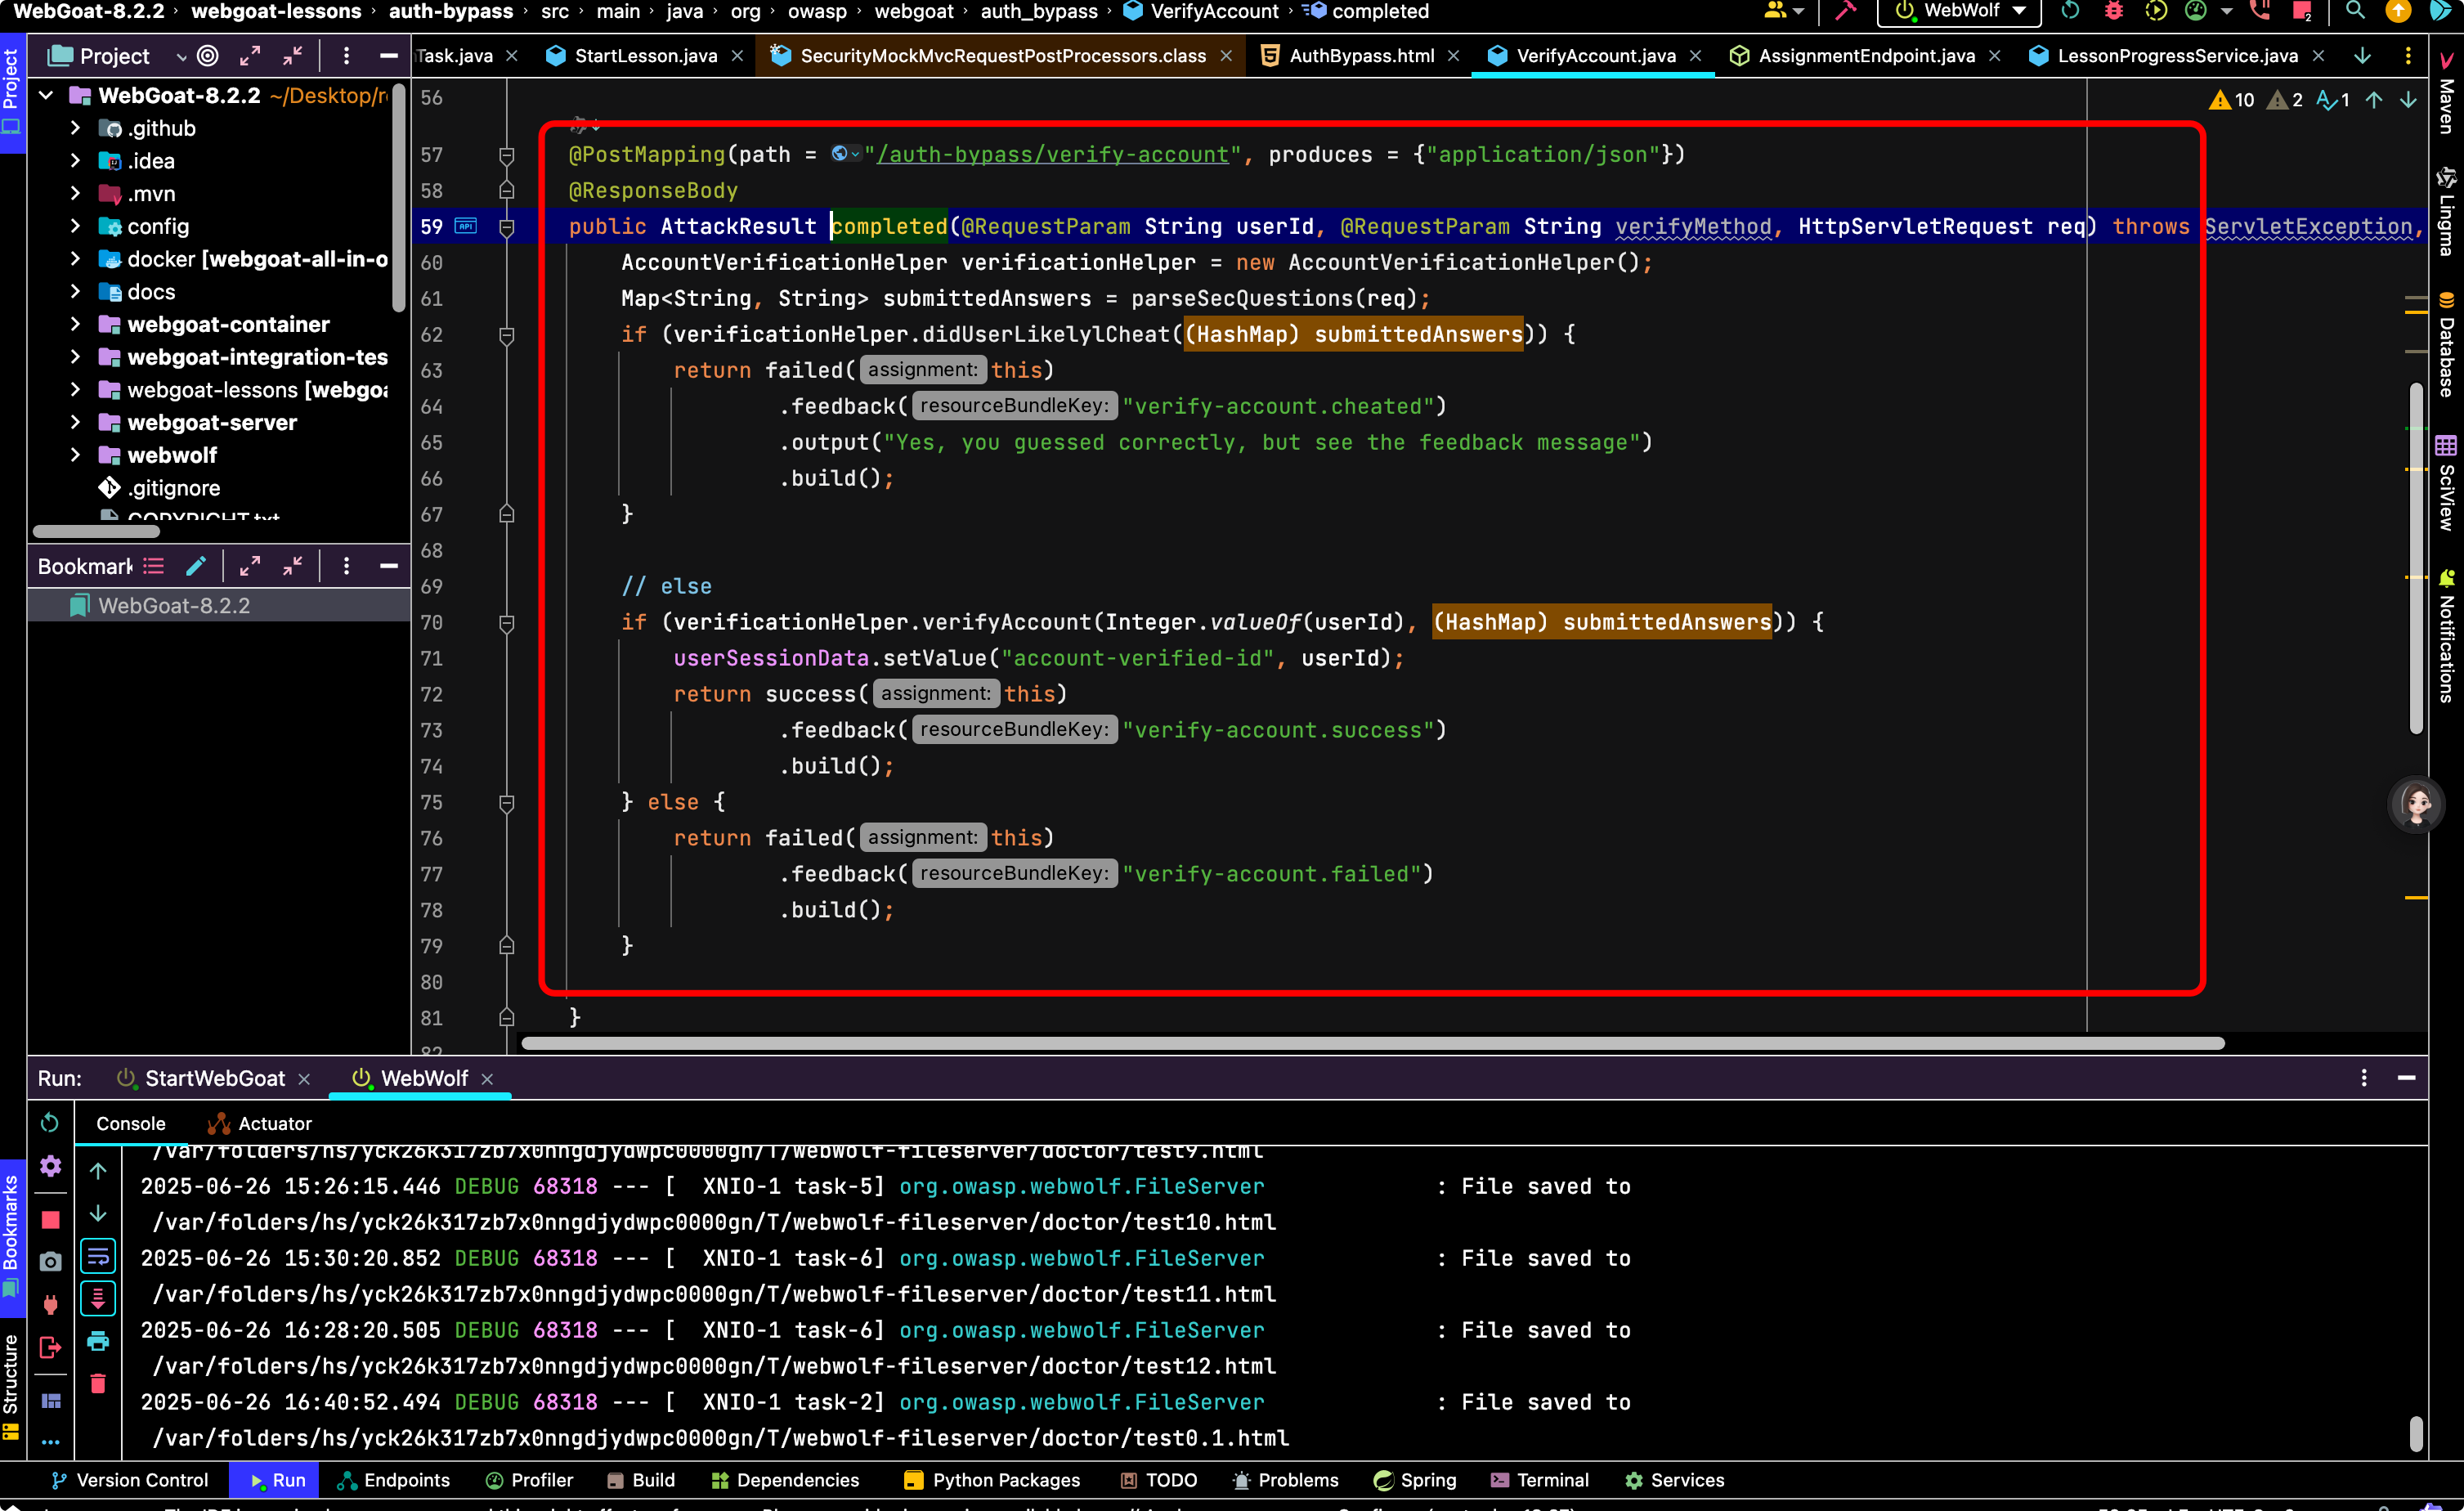Click the Actuator tab in Run panel

point(260,1123)
